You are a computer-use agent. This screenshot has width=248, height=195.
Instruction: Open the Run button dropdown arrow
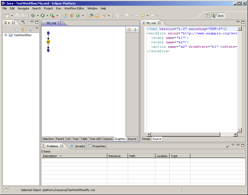tap(47, 16)
